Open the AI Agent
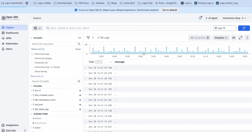This screenshot has height=132, width=252. point(212,18)
